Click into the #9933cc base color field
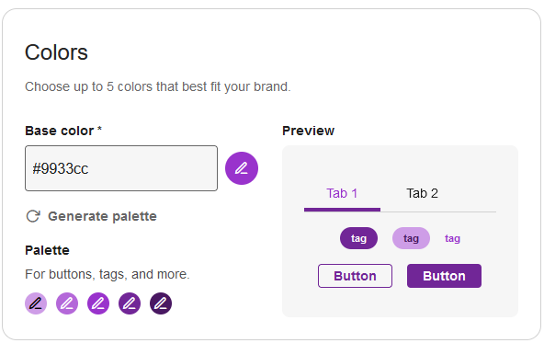544x343 pixels. pos(121,168)
